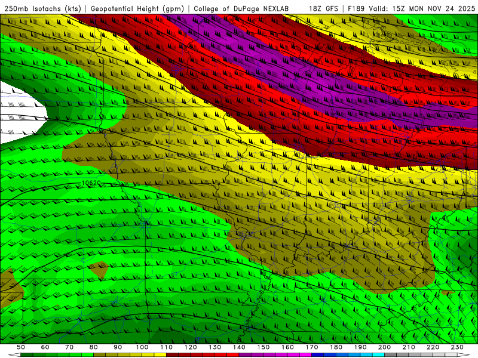Image resolution: width=478 pixels, height=358 pixels.
Task: Click the darkest green swatch below 50
Action: (x=26, y=355)
